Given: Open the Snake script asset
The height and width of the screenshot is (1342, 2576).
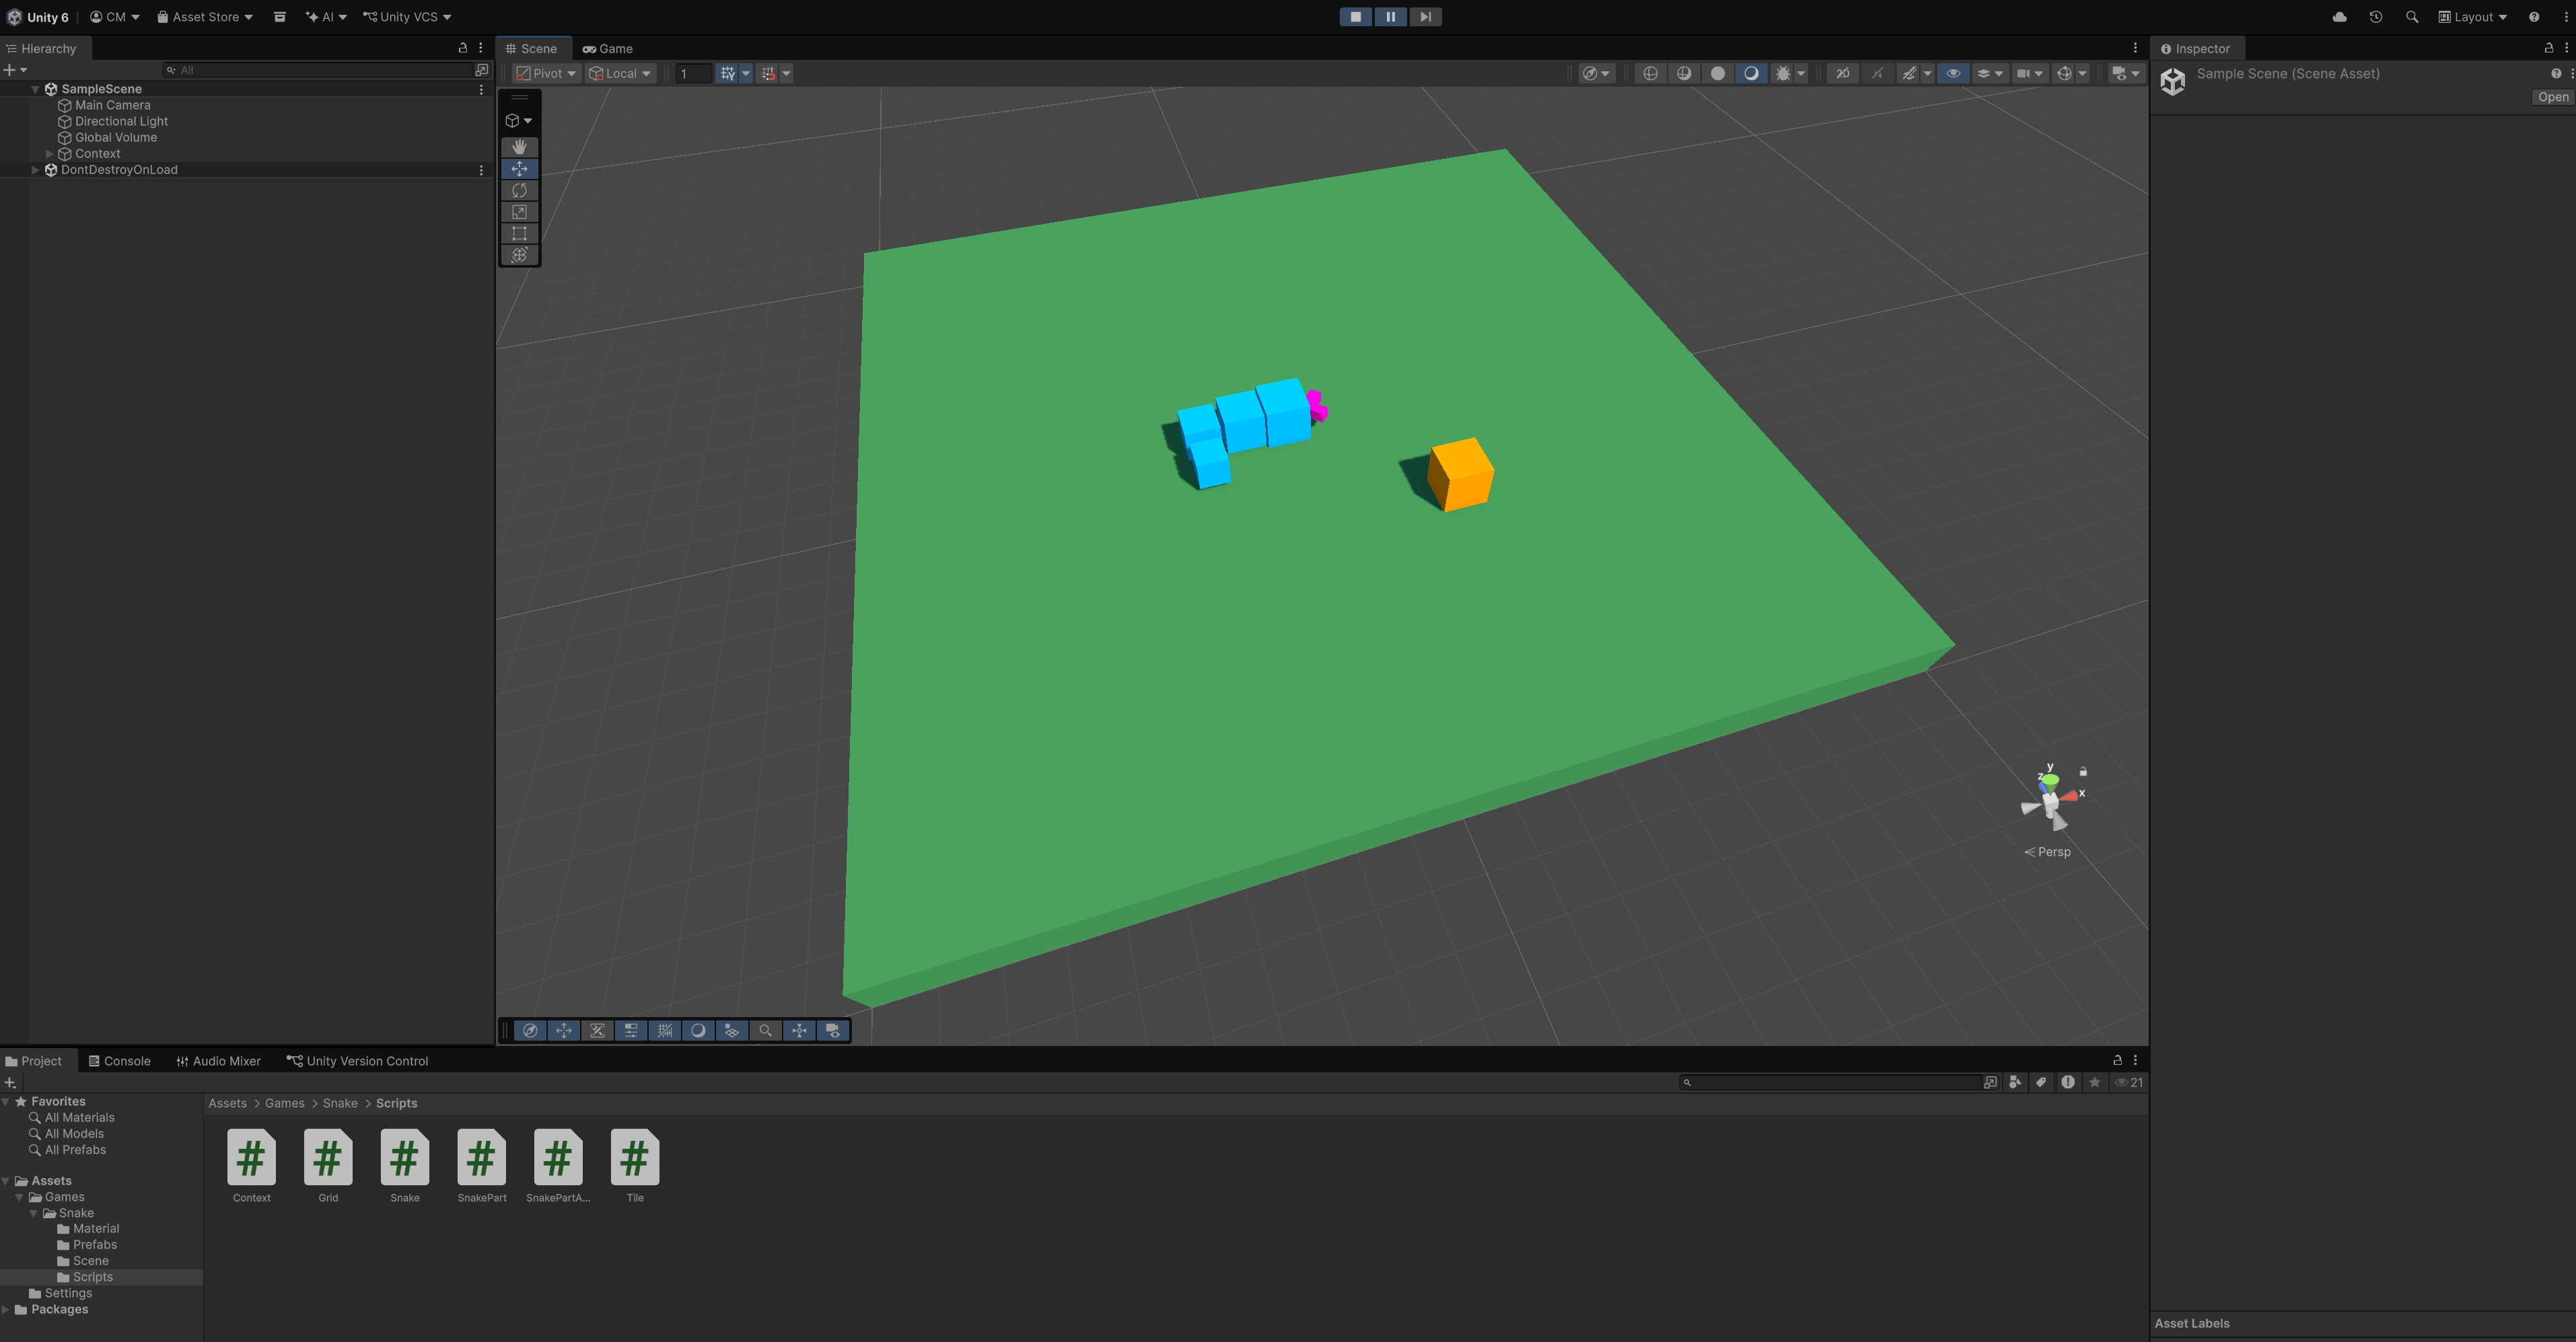Looking at the screenshot, I should point(404,1158).
